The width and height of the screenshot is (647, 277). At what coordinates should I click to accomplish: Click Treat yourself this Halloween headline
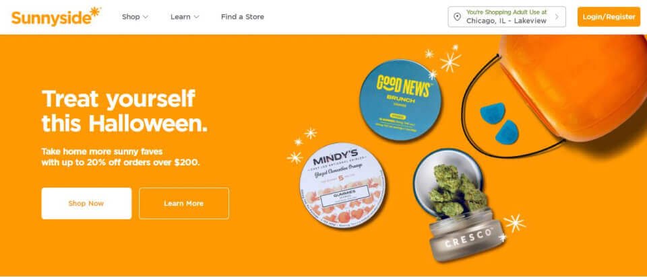click(124, 111)
